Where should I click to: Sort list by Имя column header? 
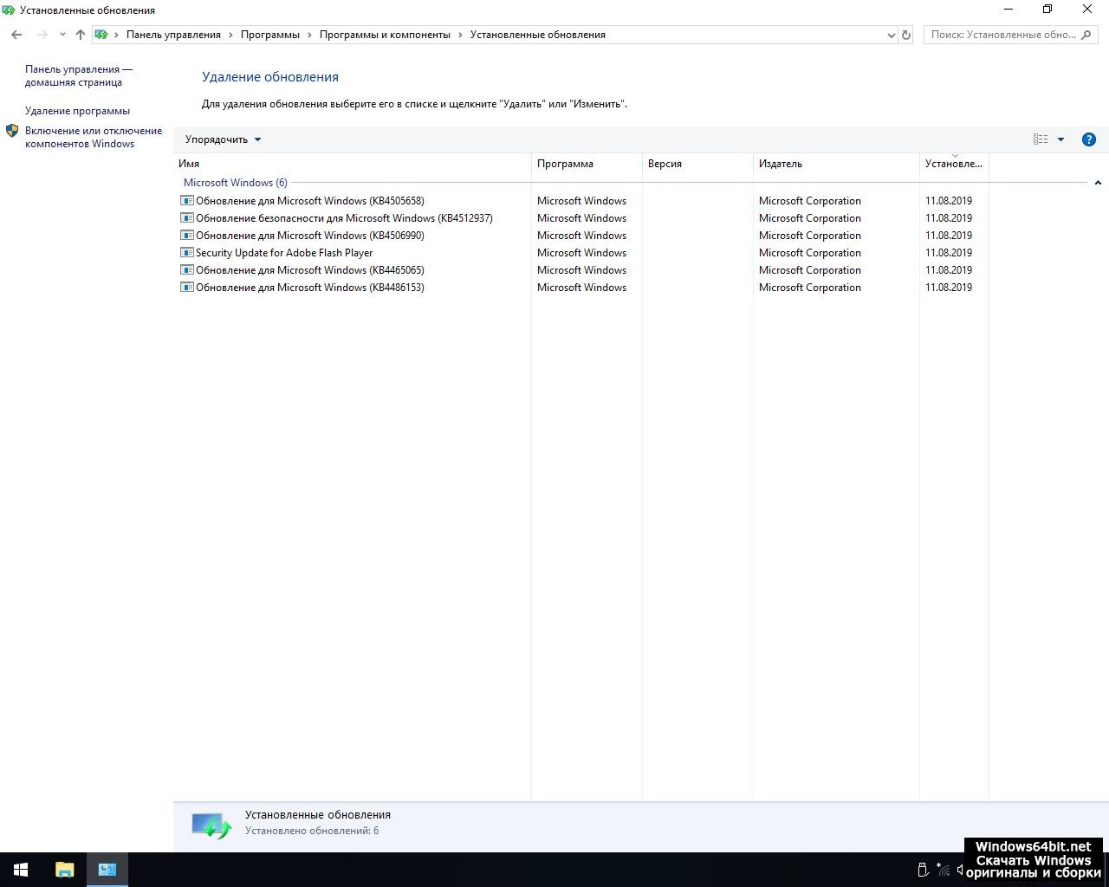click(189, 164)
